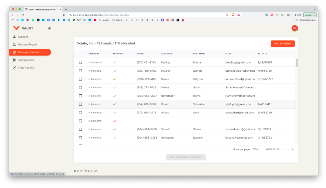Check the Isabelle Newsteder row checkbox
The image size is (326, 188).
tap(80, 138)
